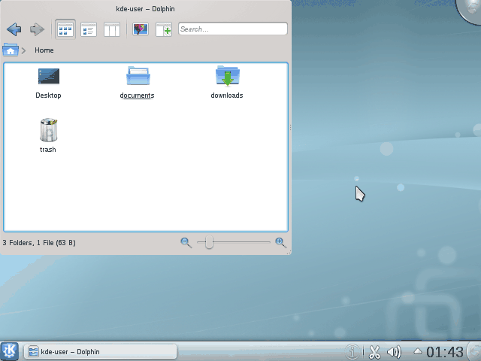Image resolution: width=481 pixels, height=361 pixels.
Task: Toggle the file preview button
Action: coord(140,29)
